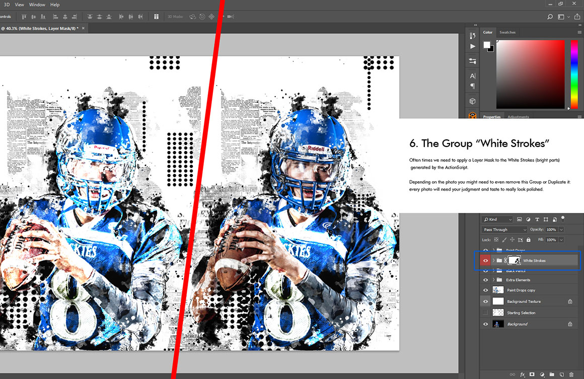Hide the Background Texture layer
The image size is (584, 379).
[x=485, y=301]
